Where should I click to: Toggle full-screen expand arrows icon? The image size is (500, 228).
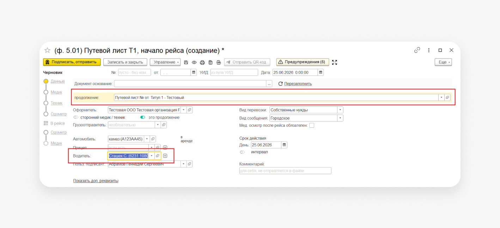tap(335, 62)
